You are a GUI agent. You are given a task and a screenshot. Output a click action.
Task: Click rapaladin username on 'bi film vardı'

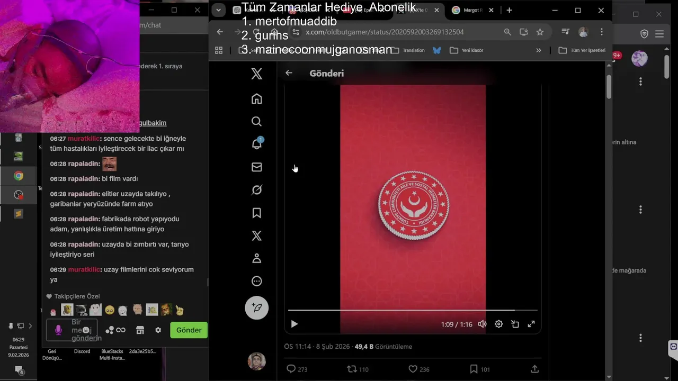click(84, 179)
